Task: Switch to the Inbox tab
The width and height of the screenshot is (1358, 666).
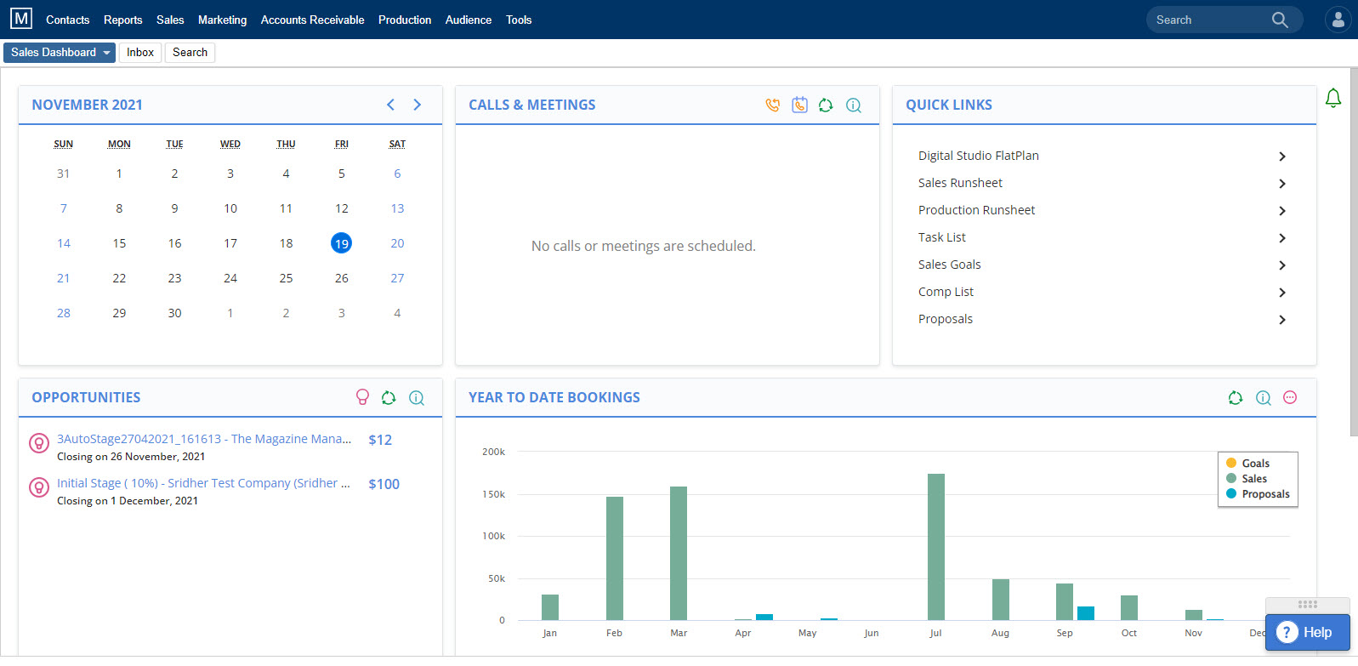Action: 140,53
